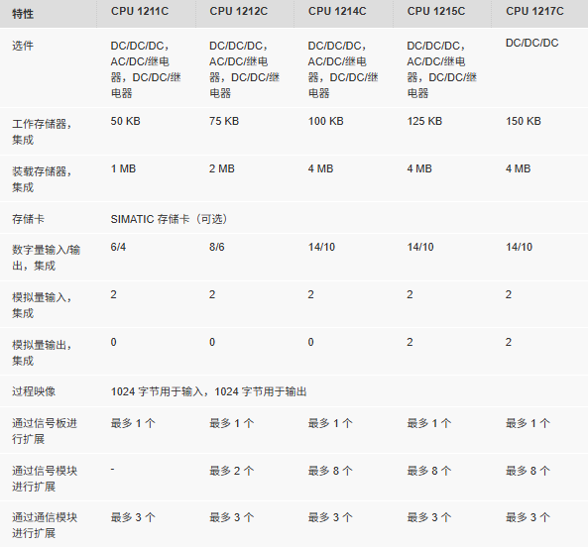This screenshot has width=588, height=547.
Task: Select the 8/6 digital I/O cell
Action: click(x=217, y=248)
